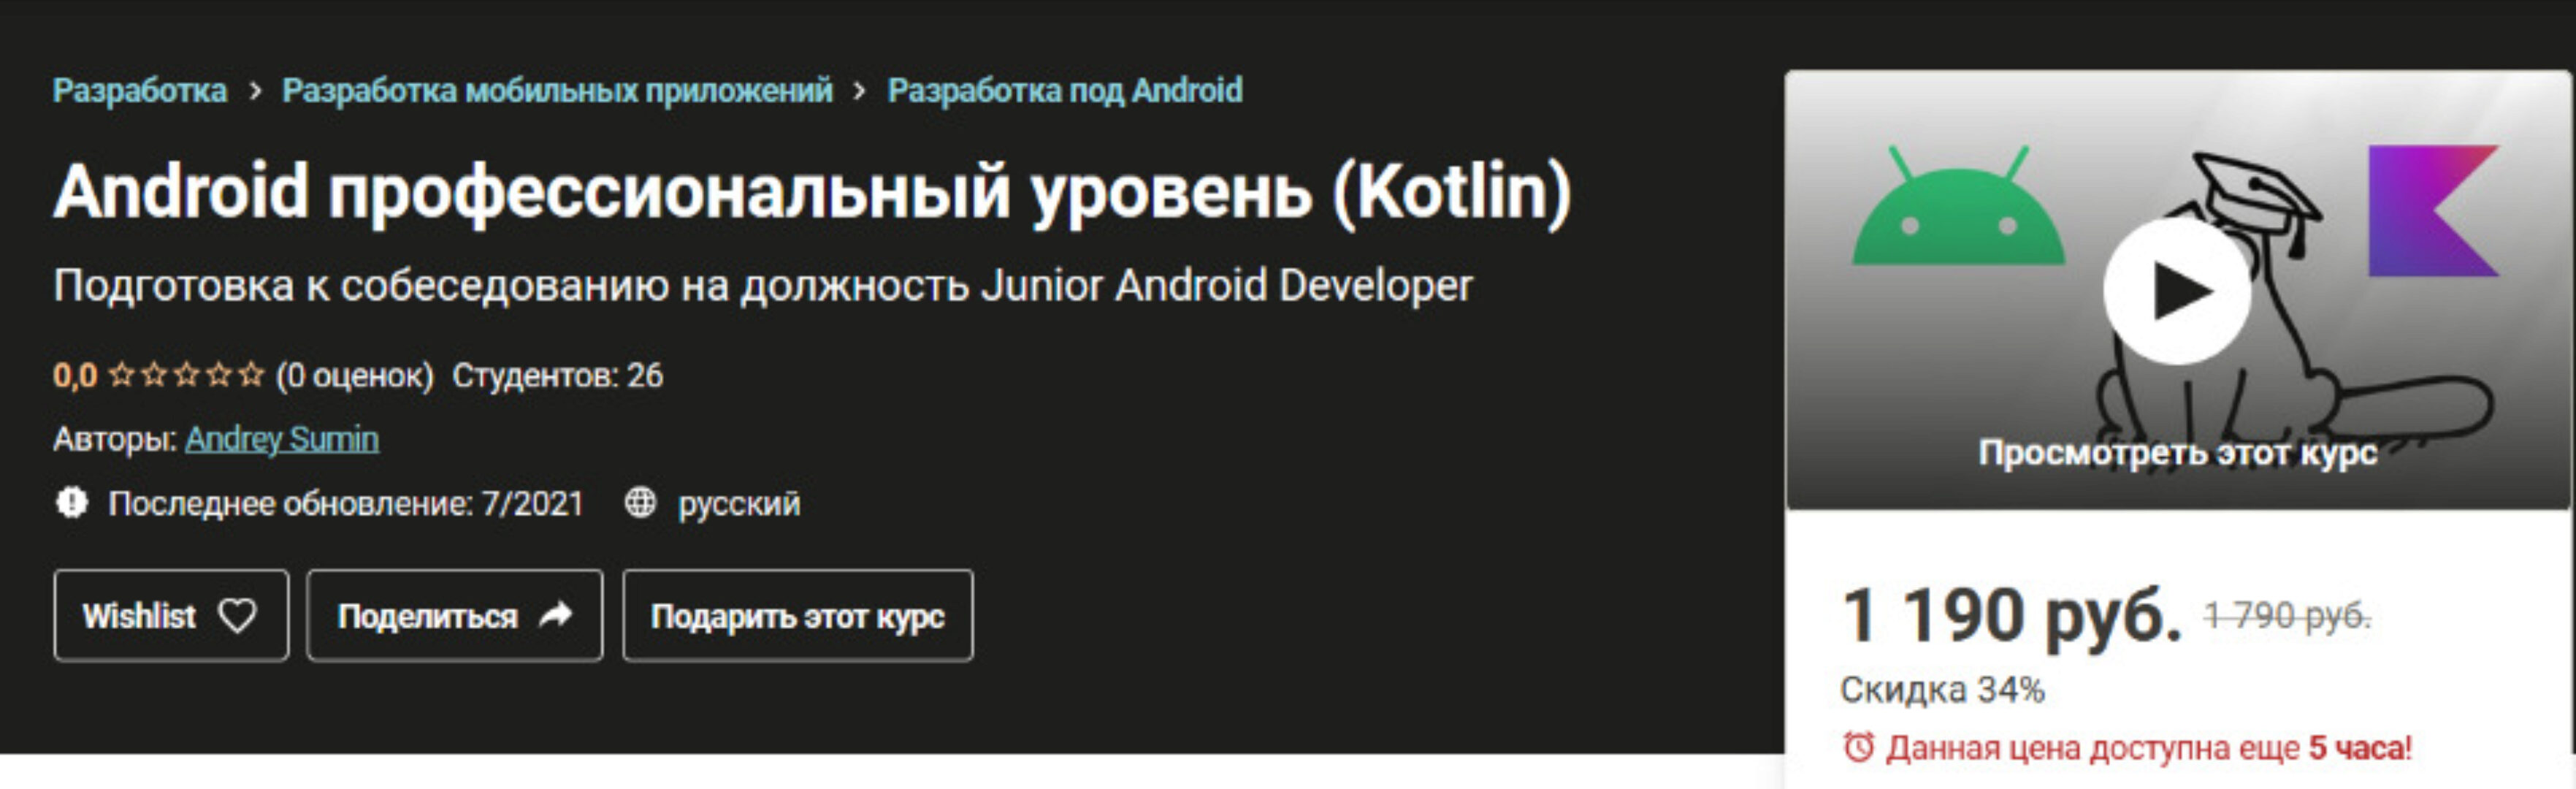Click the Поделиться button

pyautogui.click(x=452, y=616)
